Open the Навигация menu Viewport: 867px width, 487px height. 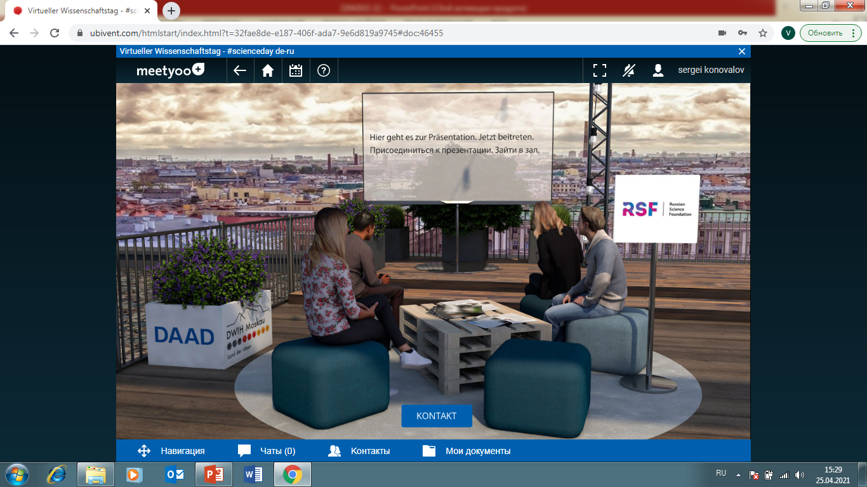[171, 451]
